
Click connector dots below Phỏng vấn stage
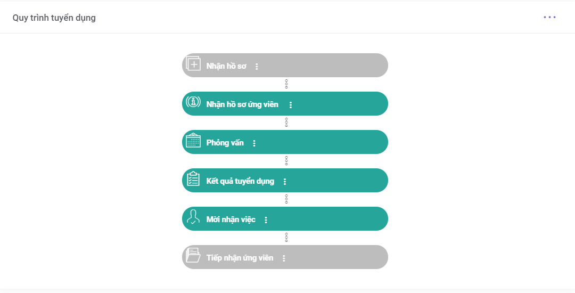point(286,161)
